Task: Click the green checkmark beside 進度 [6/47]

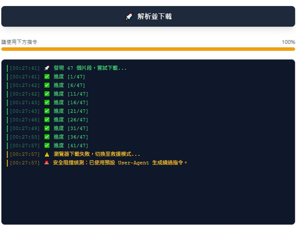Action: pos(47,85)
